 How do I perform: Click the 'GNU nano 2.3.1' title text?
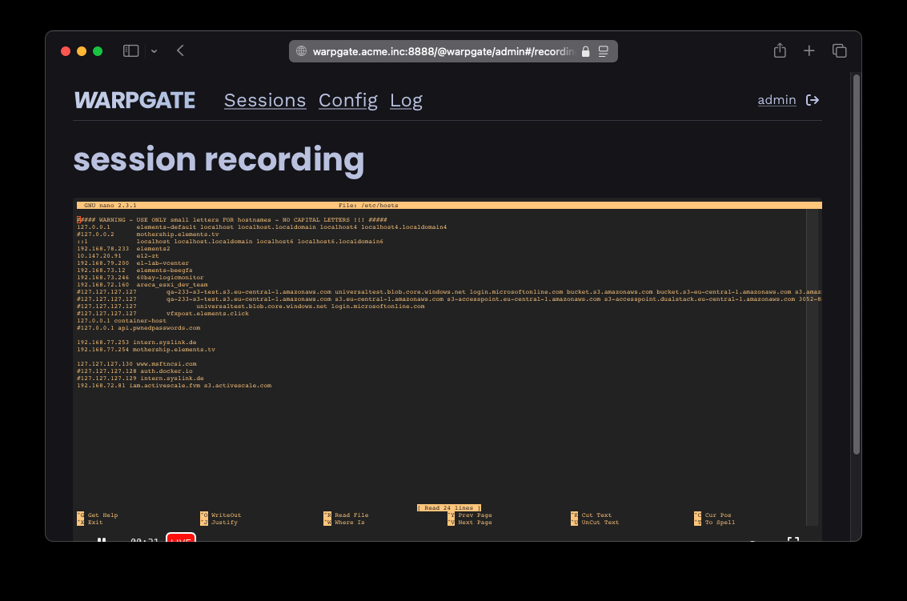pyautogui.click(x=110, y=206)
